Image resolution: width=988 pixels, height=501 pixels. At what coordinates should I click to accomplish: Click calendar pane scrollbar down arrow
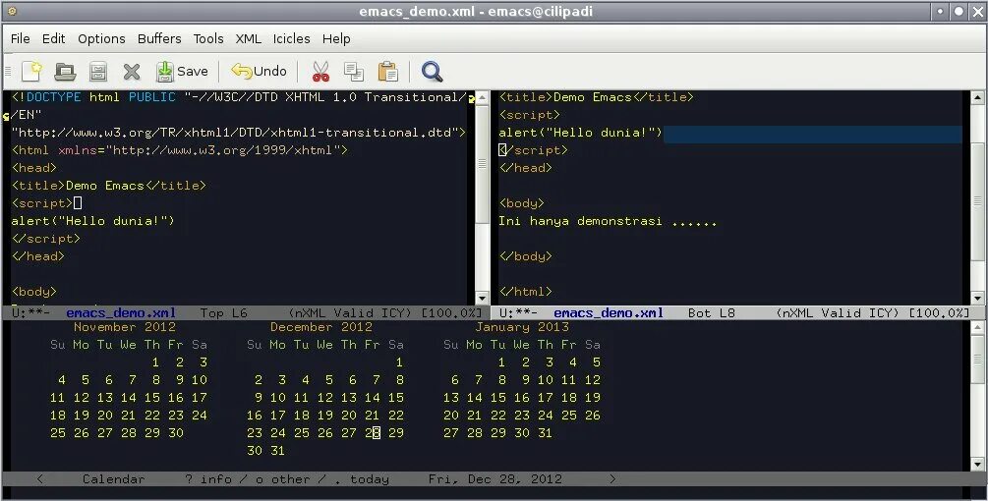977,464
